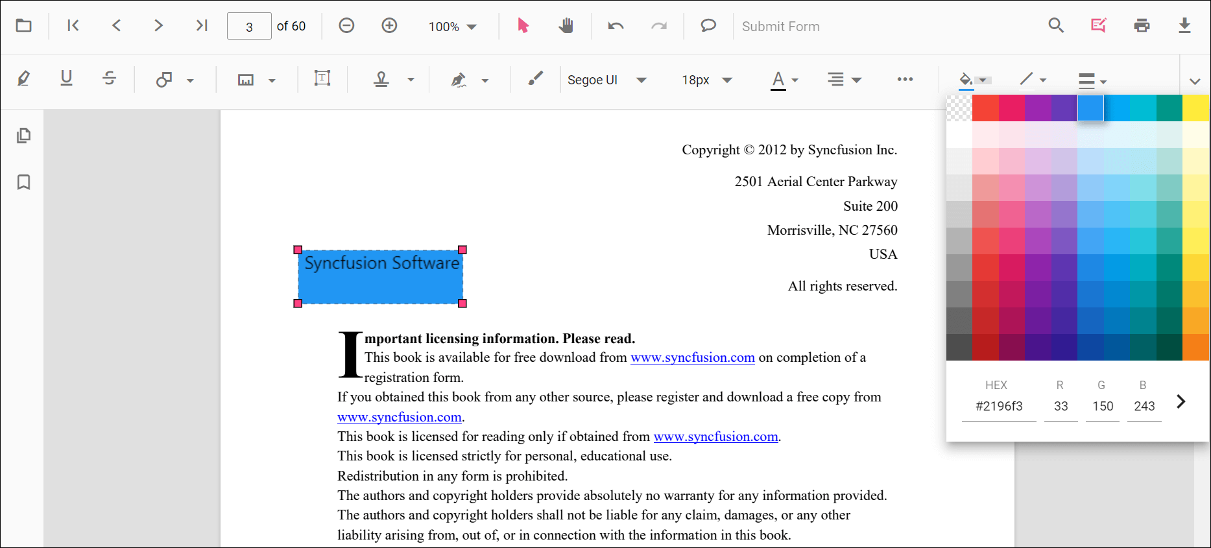Select the Underline annotation tool
1211x548 pixels.
[66, 78]
